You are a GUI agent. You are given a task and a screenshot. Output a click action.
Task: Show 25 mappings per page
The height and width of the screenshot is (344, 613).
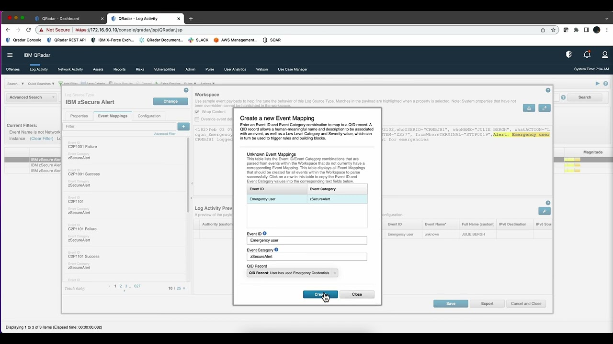[x=179, y=289]
